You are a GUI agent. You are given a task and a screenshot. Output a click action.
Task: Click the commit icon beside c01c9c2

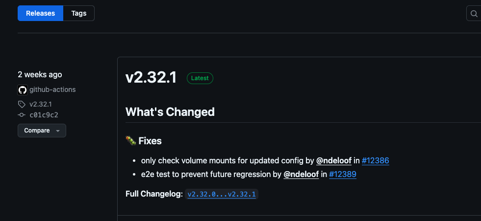[22, 115]
